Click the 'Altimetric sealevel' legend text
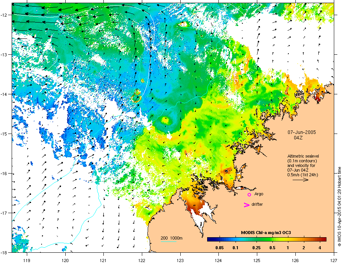 pyautogui.click(x=303, y=156)
